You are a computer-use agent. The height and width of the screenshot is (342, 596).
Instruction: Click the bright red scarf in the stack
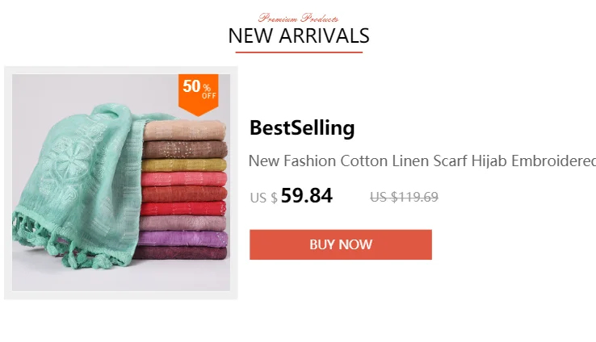tap(183, 208)
